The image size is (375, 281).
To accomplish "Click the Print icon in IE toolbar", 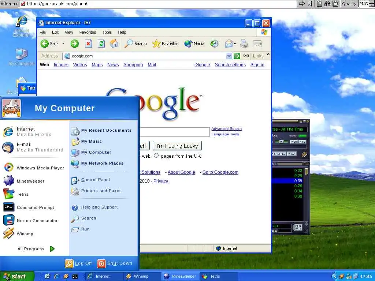I will click(244, 44).
